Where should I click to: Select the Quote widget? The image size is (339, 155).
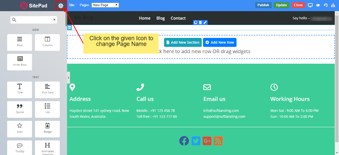[20, 108]
